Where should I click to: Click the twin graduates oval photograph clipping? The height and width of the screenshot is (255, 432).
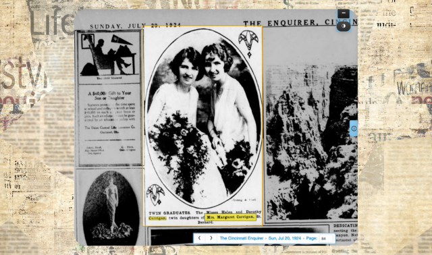202,119
